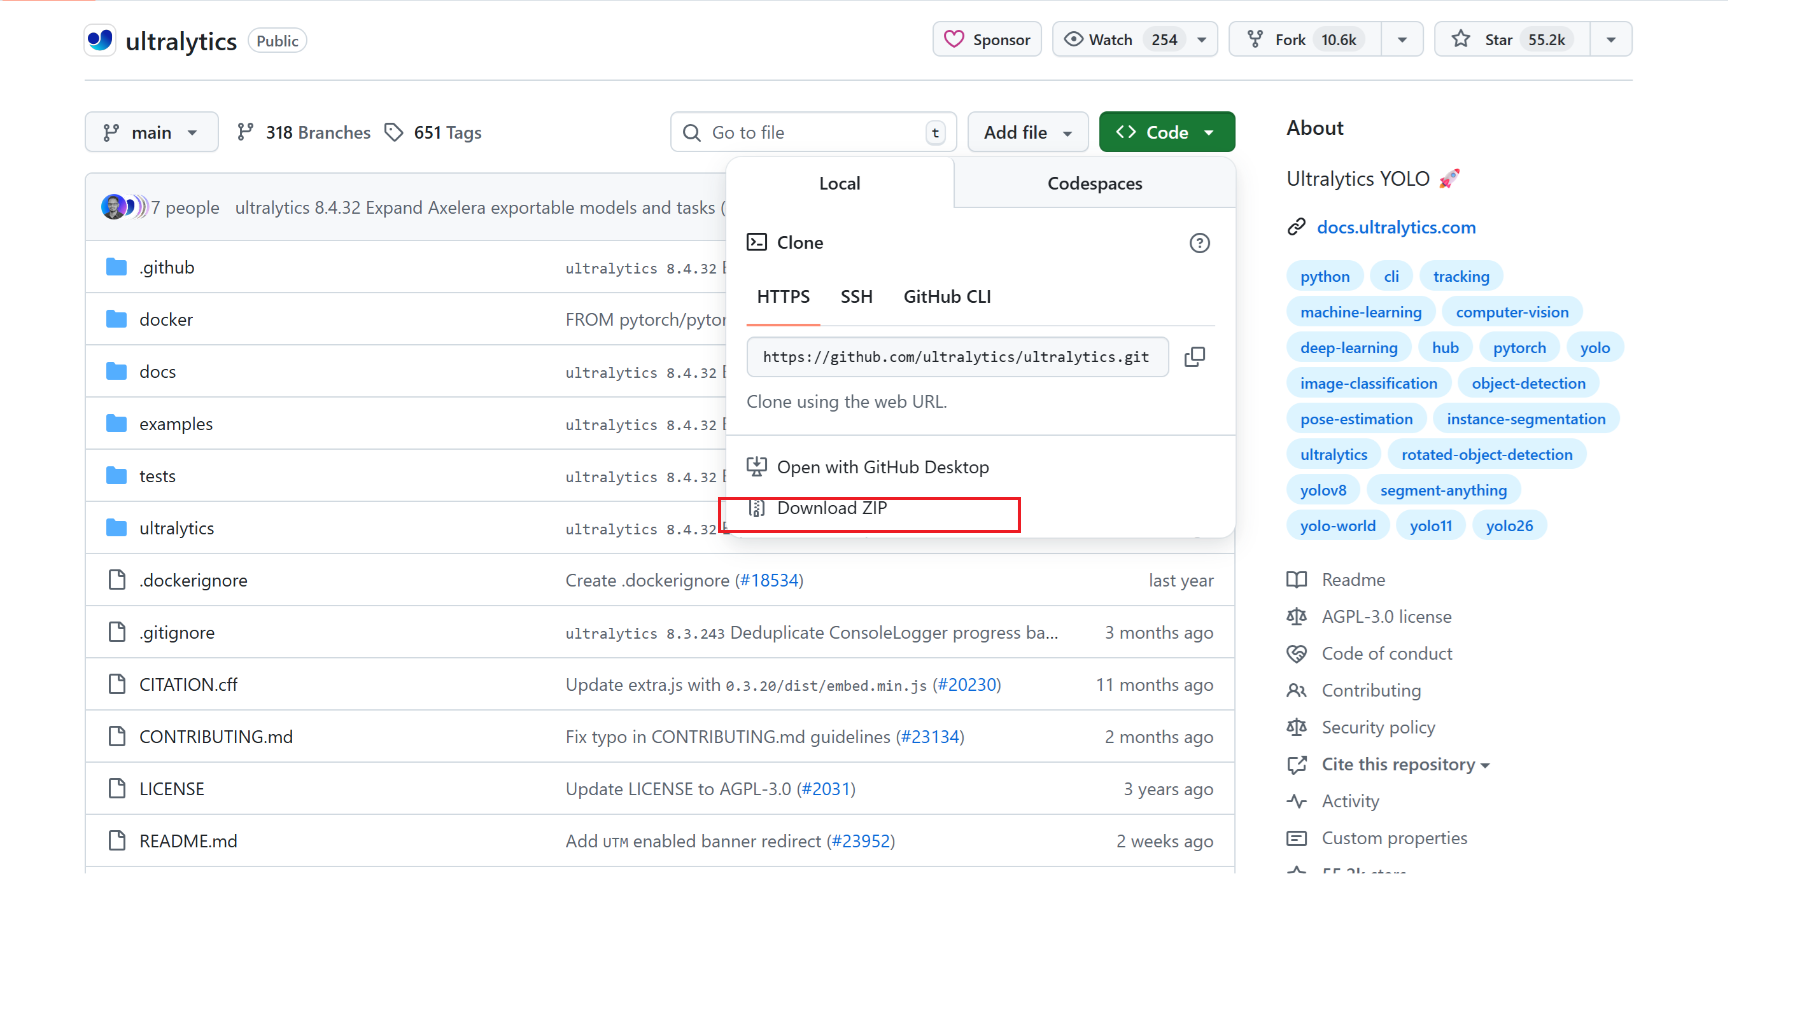The width and height of the screenshot is (1809, 1035).
Task: Click the docker folder icon
Action: [x=116, y=319]
